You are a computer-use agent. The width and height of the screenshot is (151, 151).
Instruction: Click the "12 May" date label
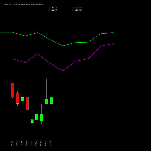(x=12, y=143)
